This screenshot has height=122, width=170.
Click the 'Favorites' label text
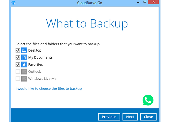[36, 64]
